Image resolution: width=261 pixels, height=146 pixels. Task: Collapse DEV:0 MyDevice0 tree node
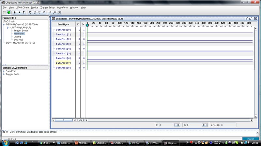4,24
